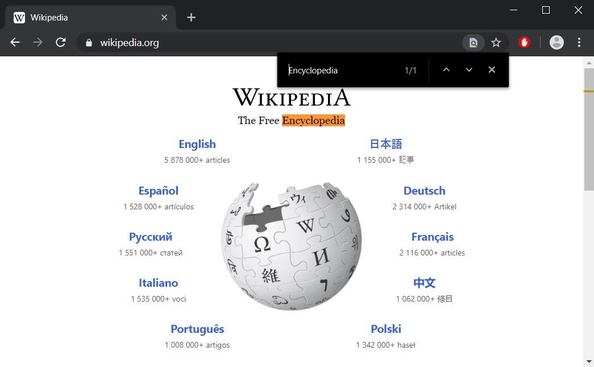Viewport: 594px width, 367px height.
Task: Open a new browser tab
Action: [x=191, y=18]
